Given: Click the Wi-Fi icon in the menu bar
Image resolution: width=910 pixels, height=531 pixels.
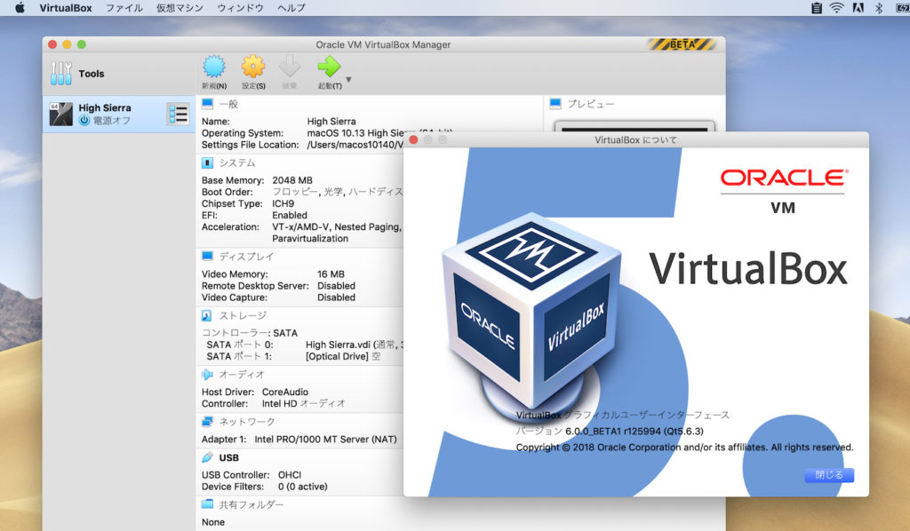Looking at the screenshot, I should (837, 7).
